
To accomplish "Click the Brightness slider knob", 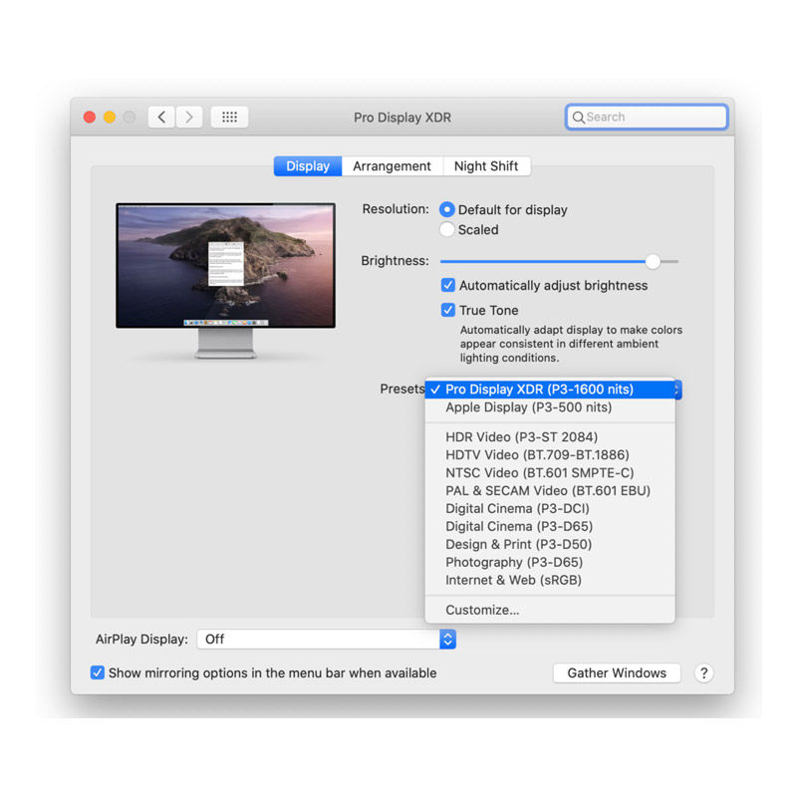I will (x=653, y=261).
